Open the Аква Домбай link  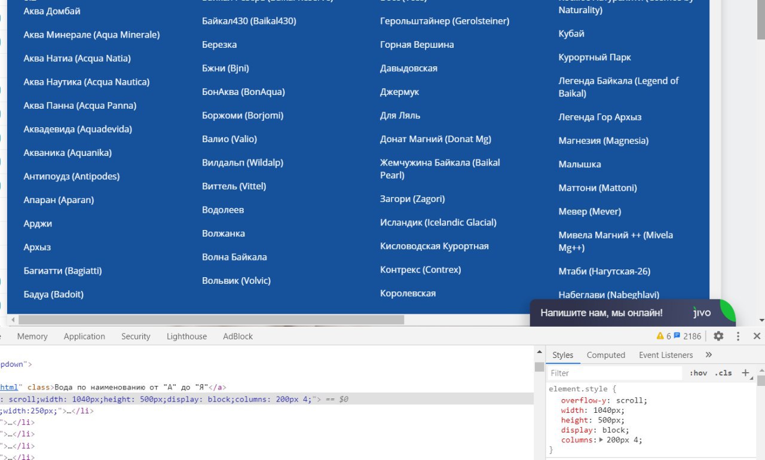coord(52,11)
